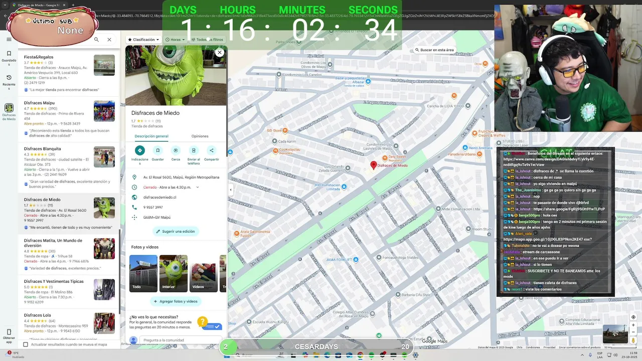
Task: Switch to Opiniones tab
Action: point(200,136)
